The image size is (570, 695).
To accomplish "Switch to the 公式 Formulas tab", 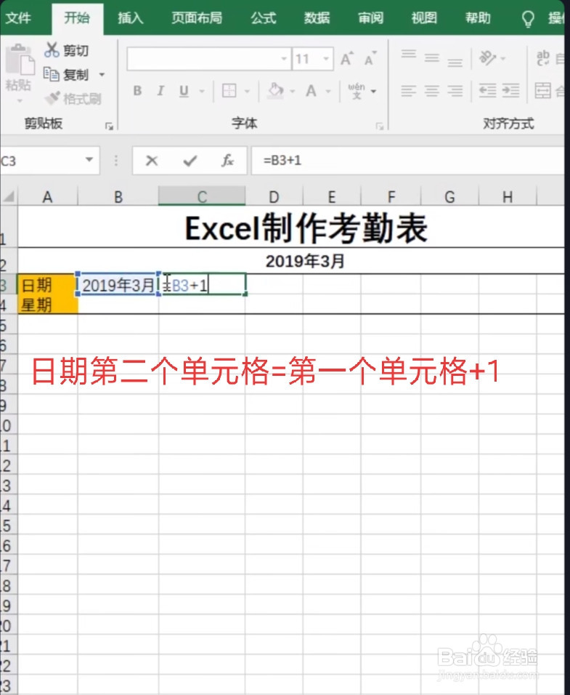I will click(264, 18).
